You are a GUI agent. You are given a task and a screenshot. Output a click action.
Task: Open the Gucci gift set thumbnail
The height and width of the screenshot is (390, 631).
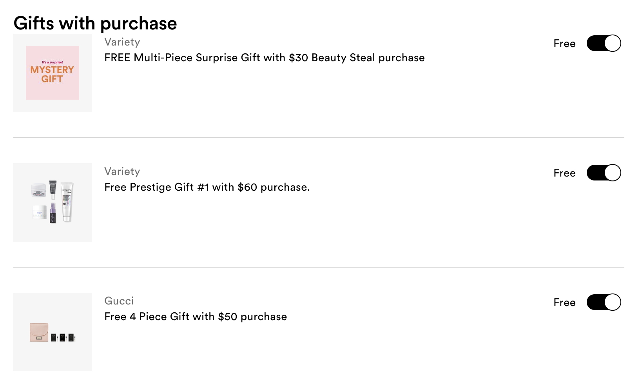point(53,332)
